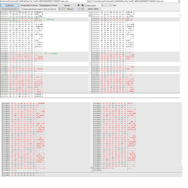Click the second binoculars find-next icon

pyautogui.click(x=82, y=5)
